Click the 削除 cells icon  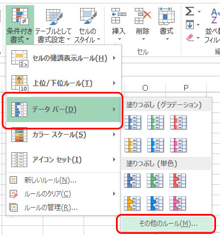[x=143, y=16]
